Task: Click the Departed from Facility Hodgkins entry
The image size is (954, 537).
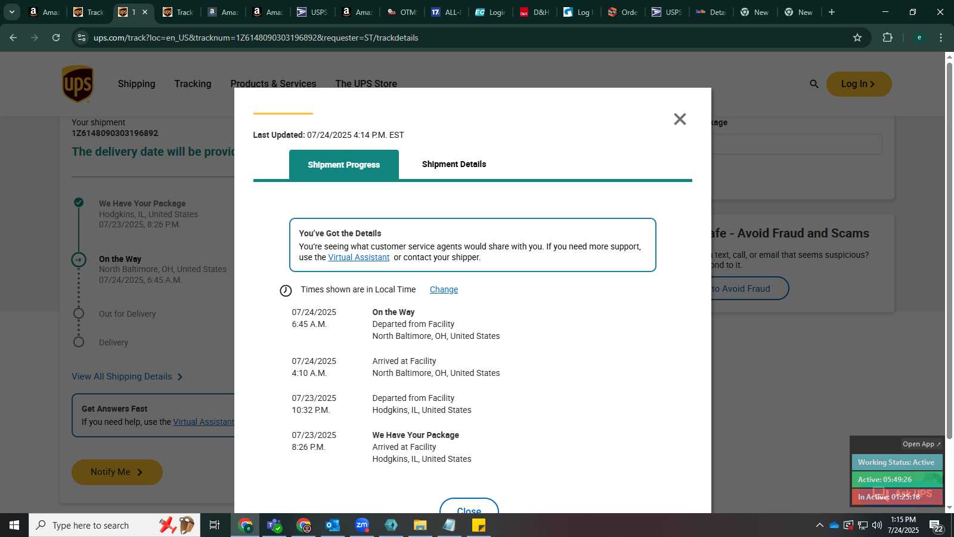Action: (382, 404)
